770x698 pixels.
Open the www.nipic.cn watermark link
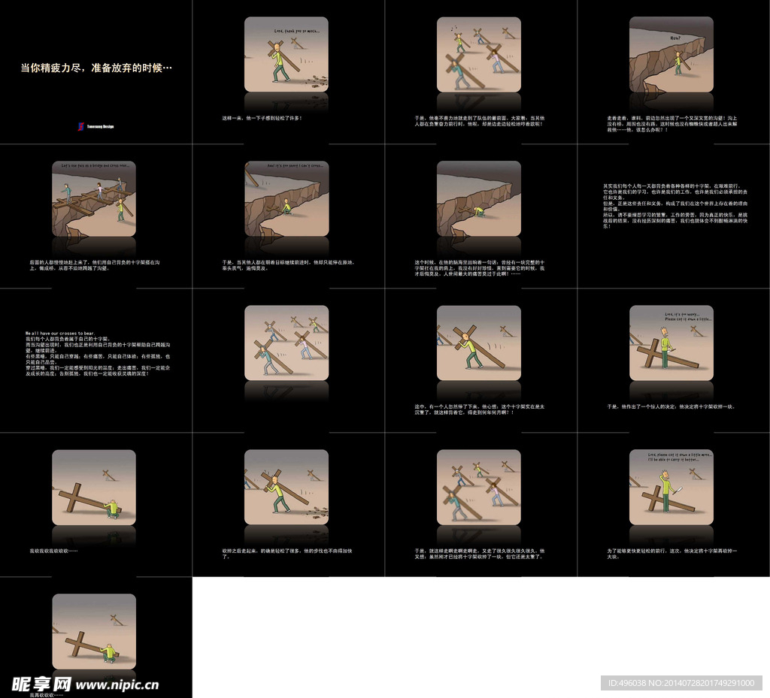pyautogui.click(x=117, y=684)
